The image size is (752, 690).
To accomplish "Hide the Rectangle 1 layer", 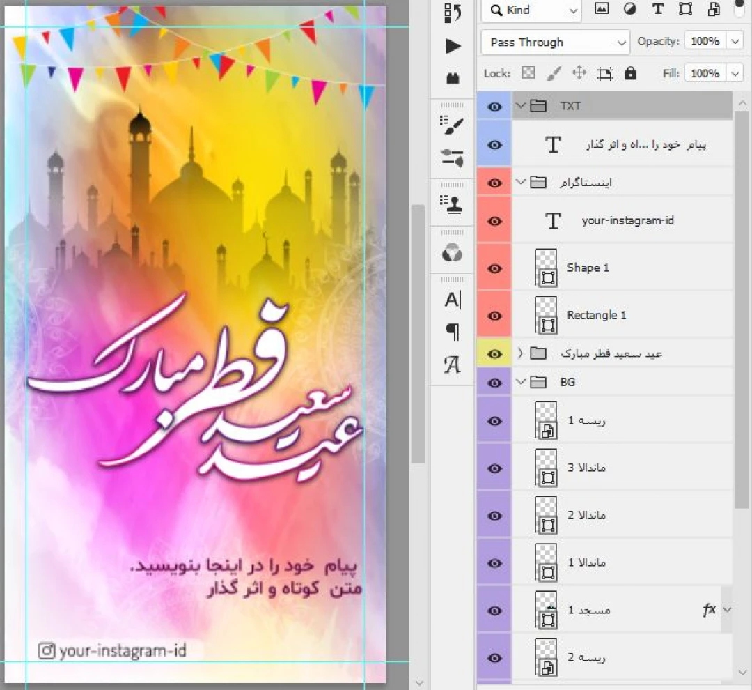I will point(495,316).
